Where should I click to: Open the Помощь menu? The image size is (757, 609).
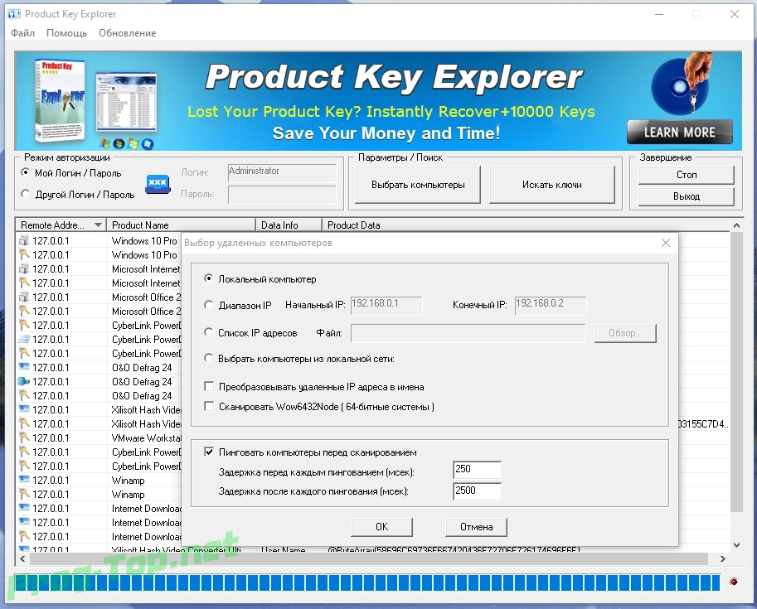coord(66,33)
